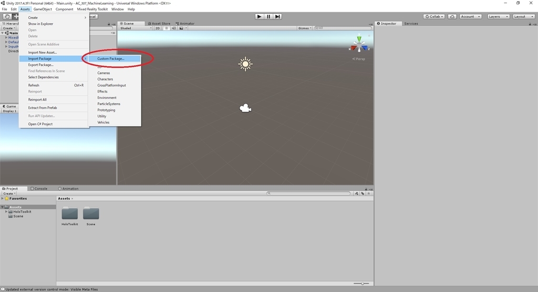Image resolution: width=538 pixels, height=292 pixels.
Task: Click Select Dependencies menu item
Action: (54, 77)
